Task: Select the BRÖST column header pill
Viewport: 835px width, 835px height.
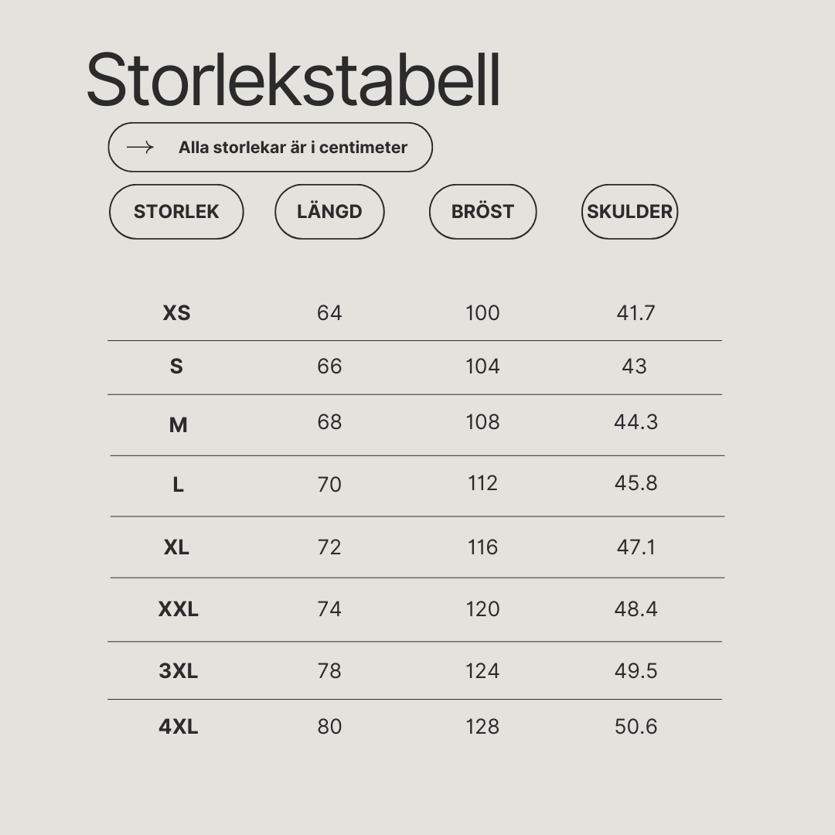Action: tap(483, 211)
